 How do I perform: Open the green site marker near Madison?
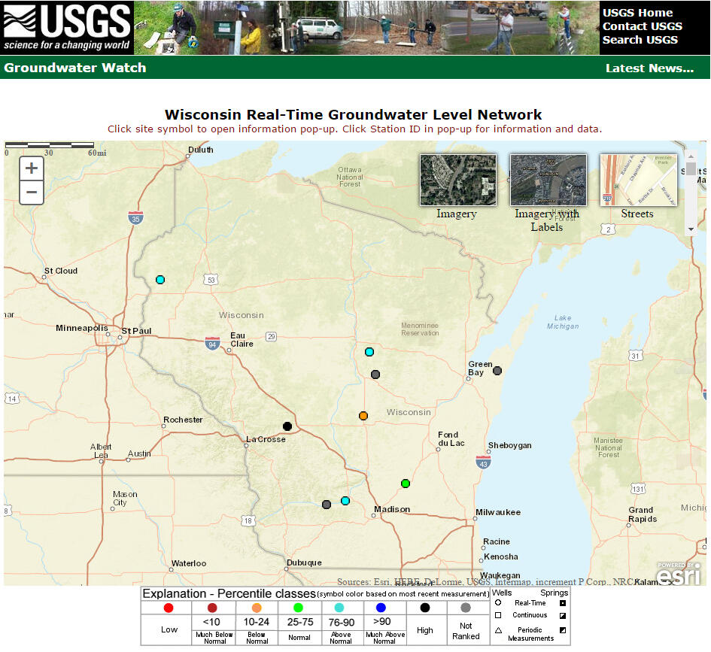(406, 484)
